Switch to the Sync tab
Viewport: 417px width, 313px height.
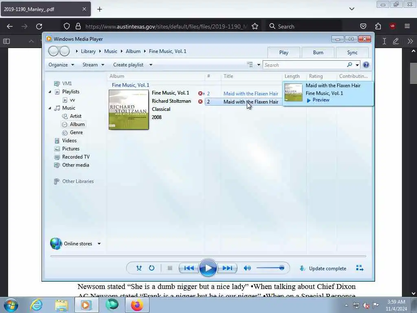coord(352,53)
